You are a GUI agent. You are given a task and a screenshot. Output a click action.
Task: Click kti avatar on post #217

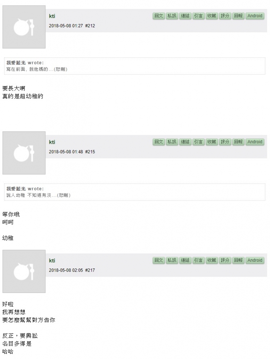coord(24,271)
